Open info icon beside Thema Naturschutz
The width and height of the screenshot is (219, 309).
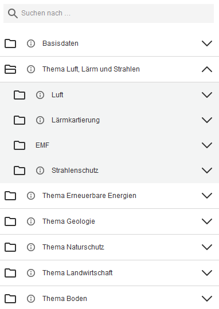(31, 247)
